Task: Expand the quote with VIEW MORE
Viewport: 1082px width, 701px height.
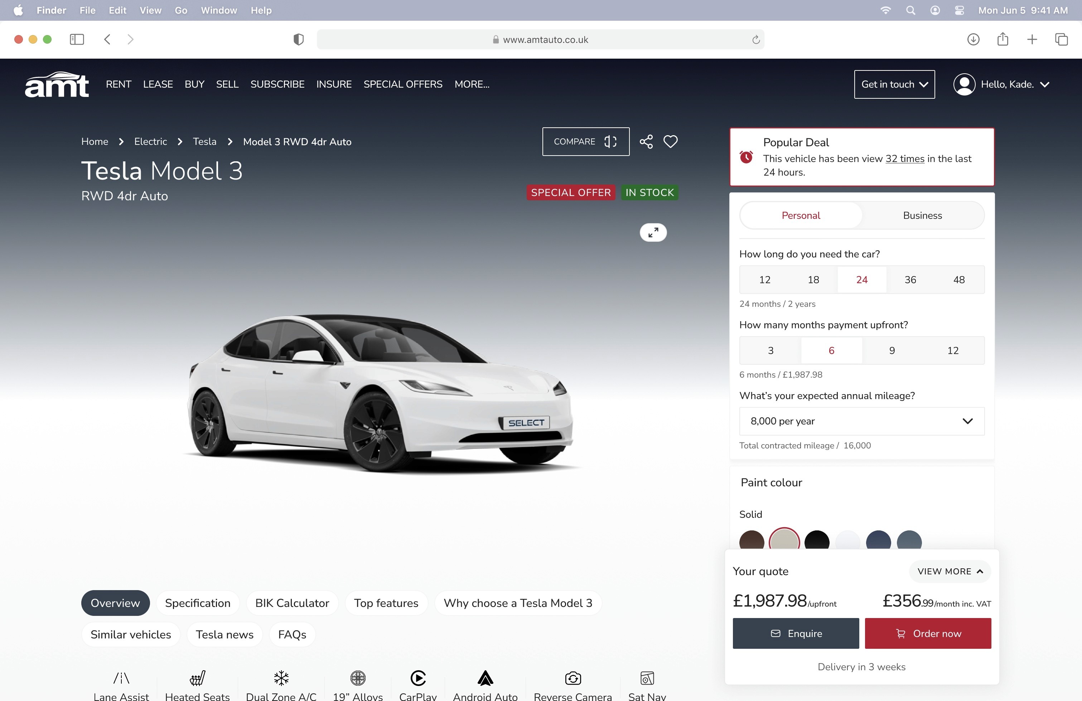Action: click(950, 572)
